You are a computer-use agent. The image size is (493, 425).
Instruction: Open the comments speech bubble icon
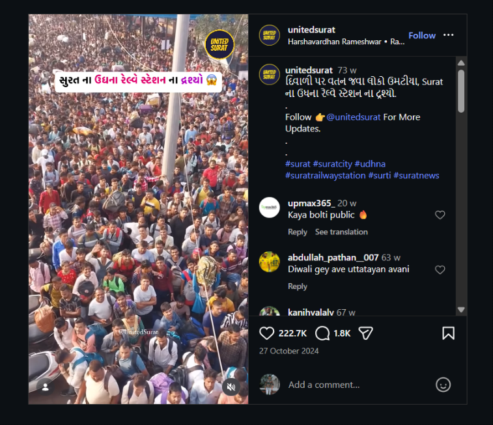322,333
